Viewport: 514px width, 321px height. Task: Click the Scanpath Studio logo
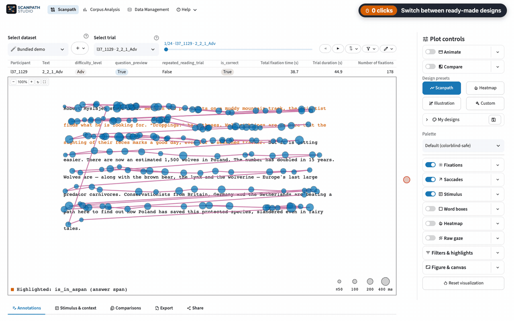click(23, 9)
